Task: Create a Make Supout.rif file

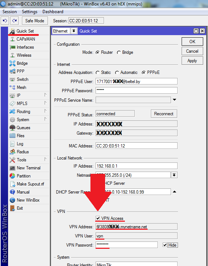Action: [x=27, y=184]
